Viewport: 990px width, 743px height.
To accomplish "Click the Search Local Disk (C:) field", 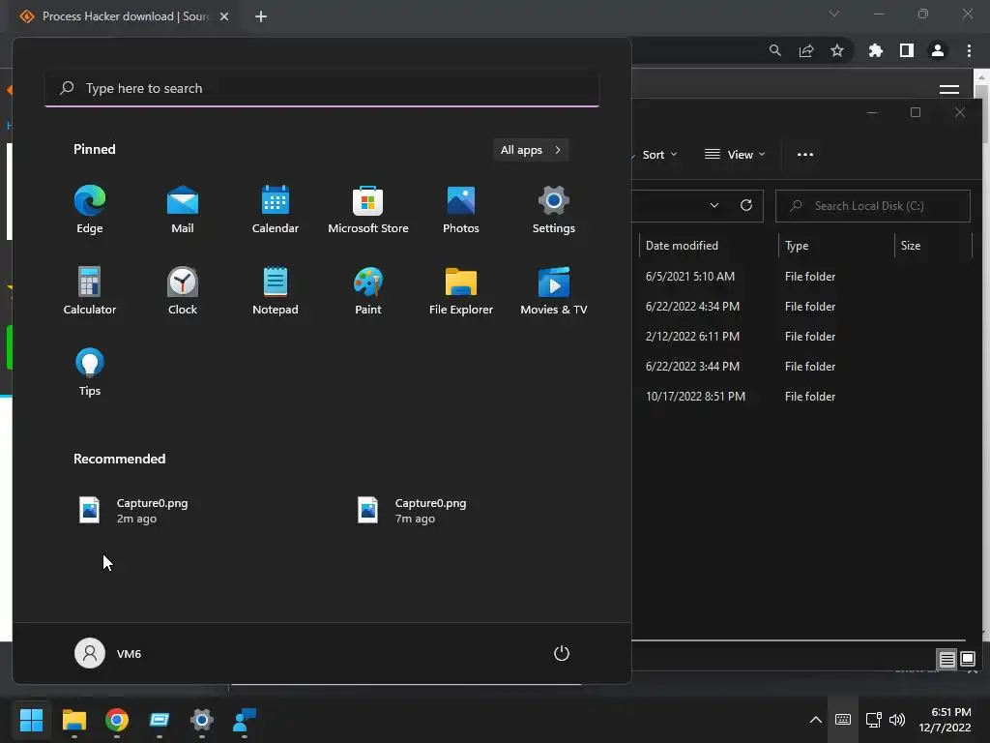I will click(x=873, y=206).
